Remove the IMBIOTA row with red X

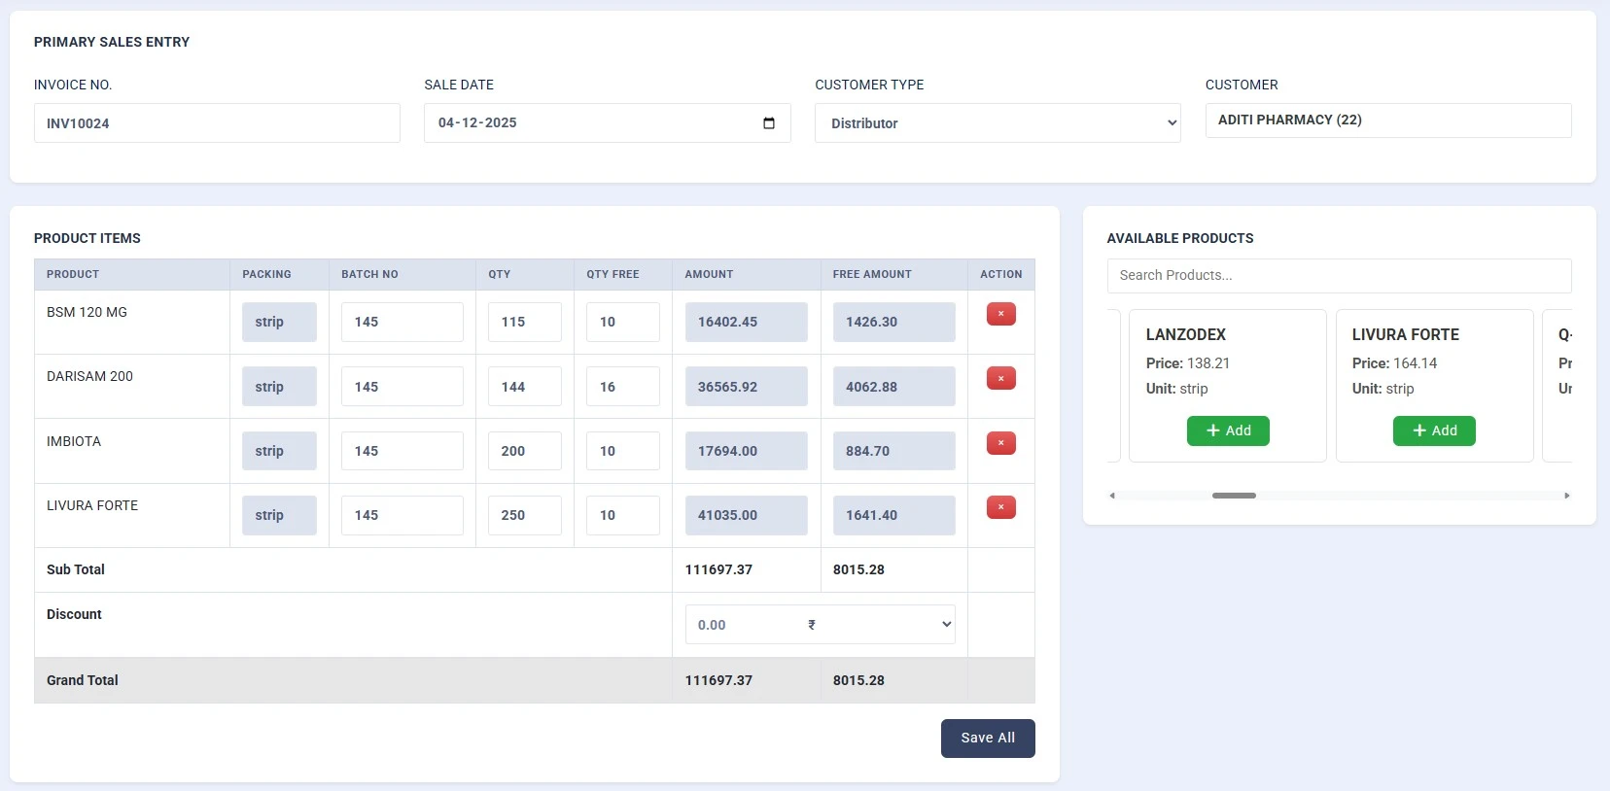(1000, 443)
